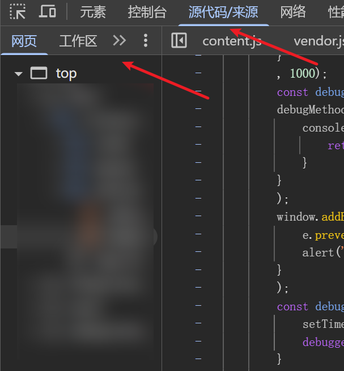The width and height of the screenshot is (344, 371).
Task: Open the content.js file tab
Action: (232, 41)
